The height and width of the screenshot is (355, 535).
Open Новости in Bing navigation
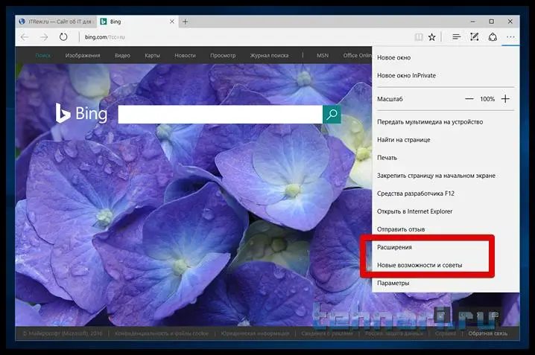click(x=185, y=55)
